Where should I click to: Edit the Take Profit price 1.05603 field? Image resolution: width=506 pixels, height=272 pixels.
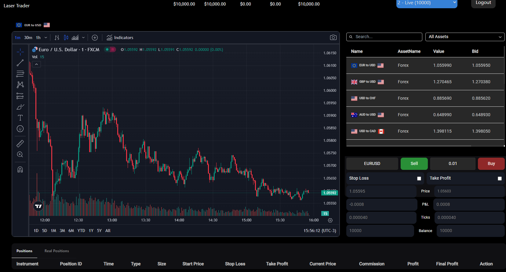469,191
